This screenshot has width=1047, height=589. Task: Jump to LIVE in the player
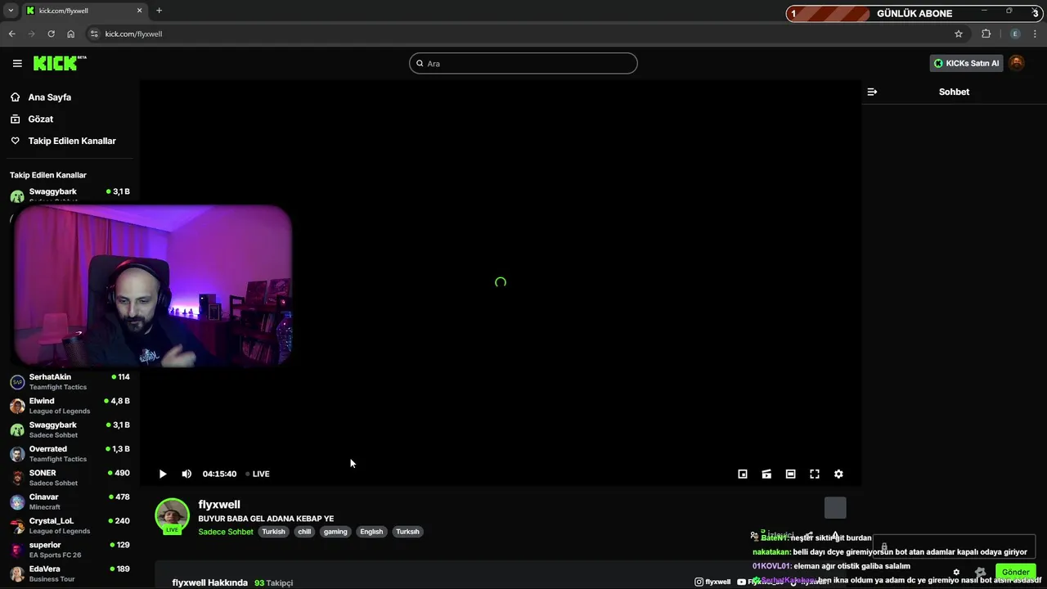pos(258,474)
